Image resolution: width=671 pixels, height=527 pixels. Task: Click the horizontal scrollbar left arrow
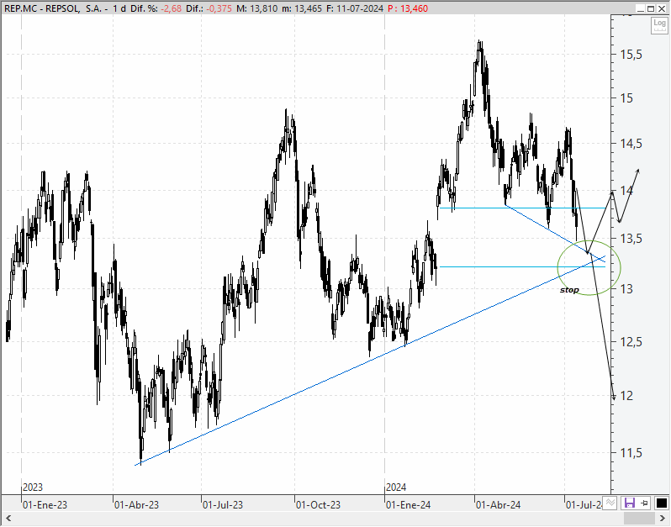click(8, 519)
